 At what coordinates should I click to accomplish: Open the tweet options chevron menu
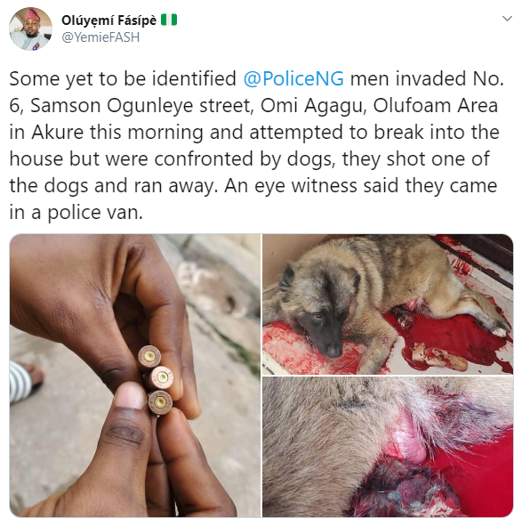tap(507, 19)
